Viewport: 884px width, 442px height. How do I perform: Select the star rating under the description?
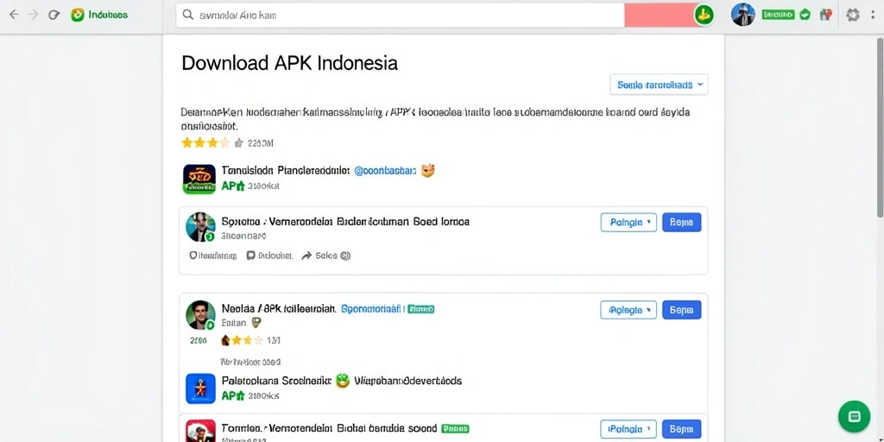212,142
